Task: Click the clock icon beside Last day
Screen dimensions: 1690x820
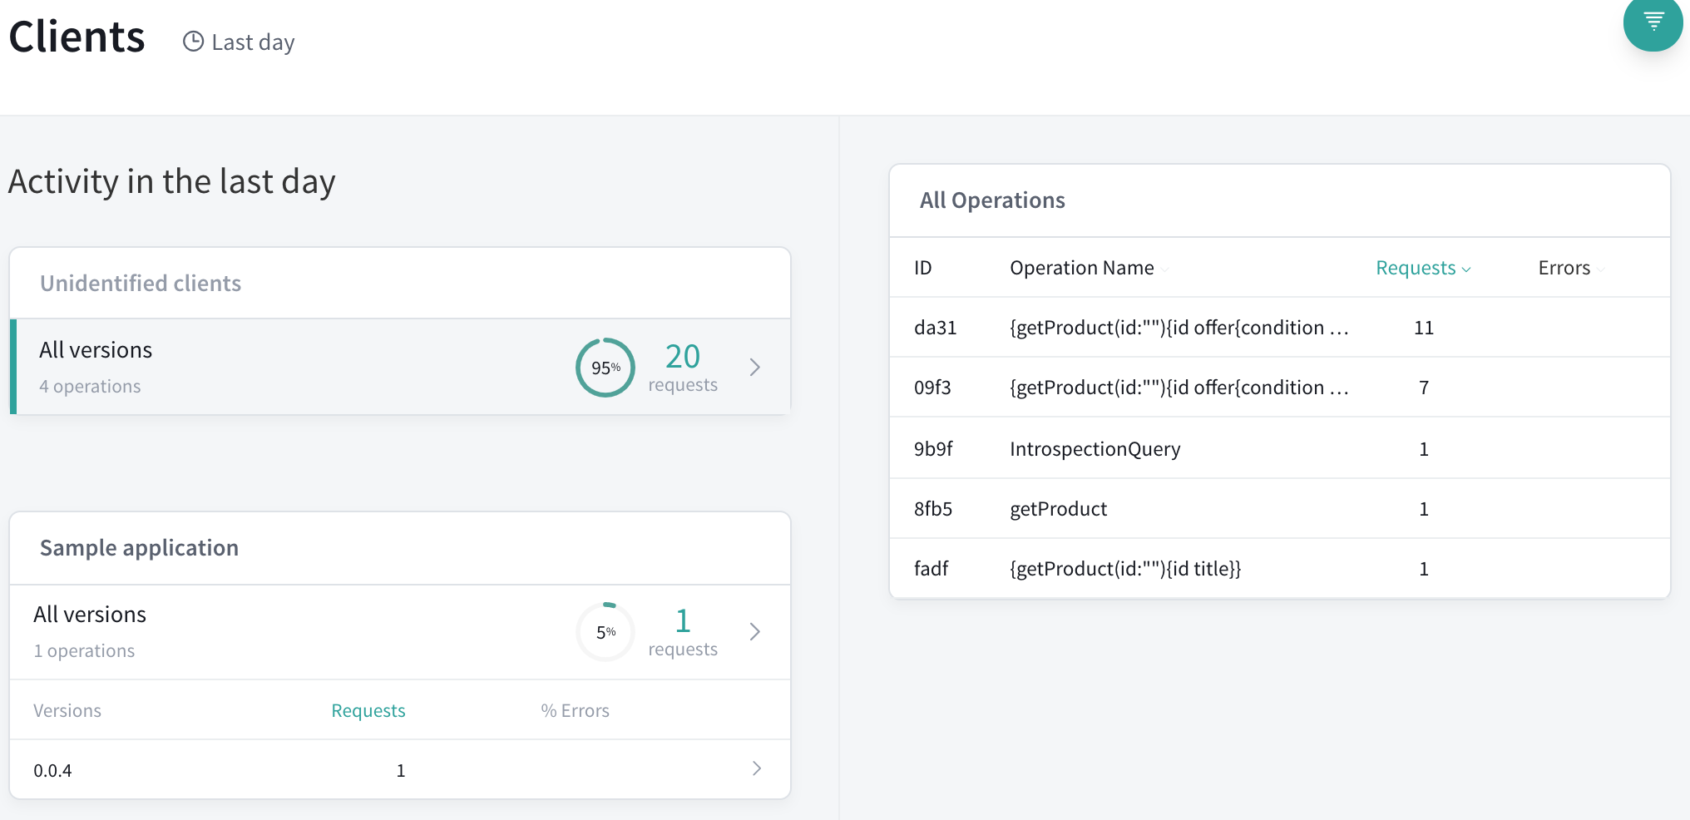Action: [x=193, y=42]
